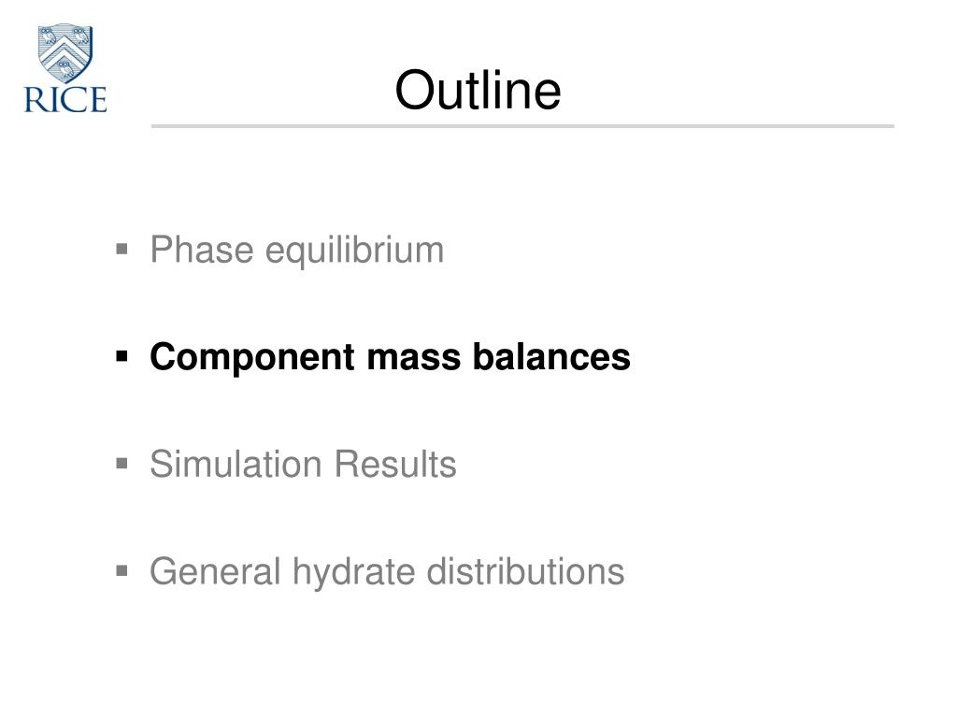Click the word "Results" in the third bullet
The width and height of the screenshot is (957, 718).
coord(395,464)
